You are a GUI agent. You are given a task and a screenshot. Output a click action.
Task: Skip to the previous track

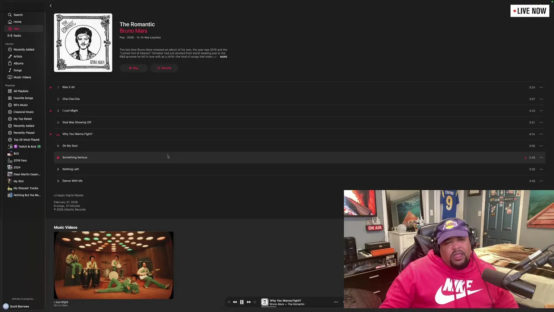click(235, 302)
